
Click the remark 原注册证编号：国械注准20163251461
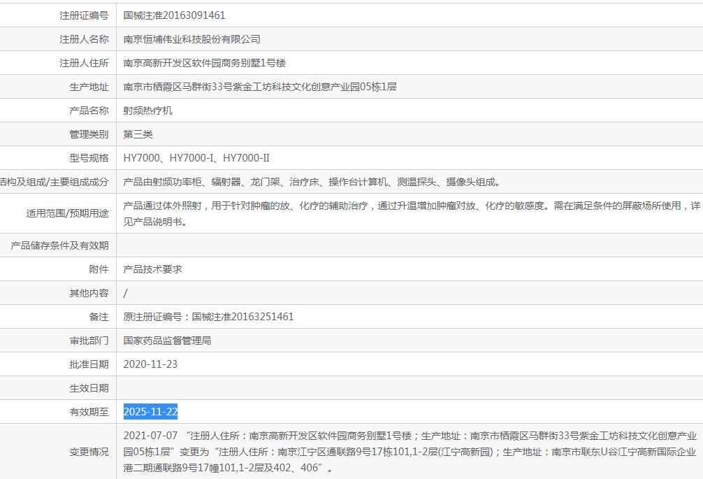(x=208, y=317)
